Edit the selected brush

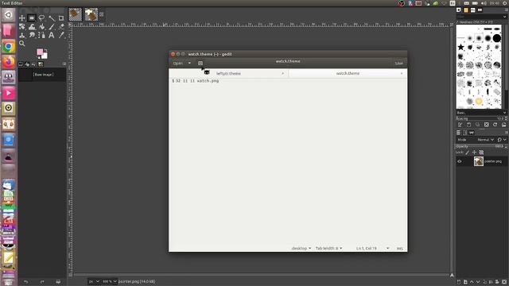[x=460, y=125]
